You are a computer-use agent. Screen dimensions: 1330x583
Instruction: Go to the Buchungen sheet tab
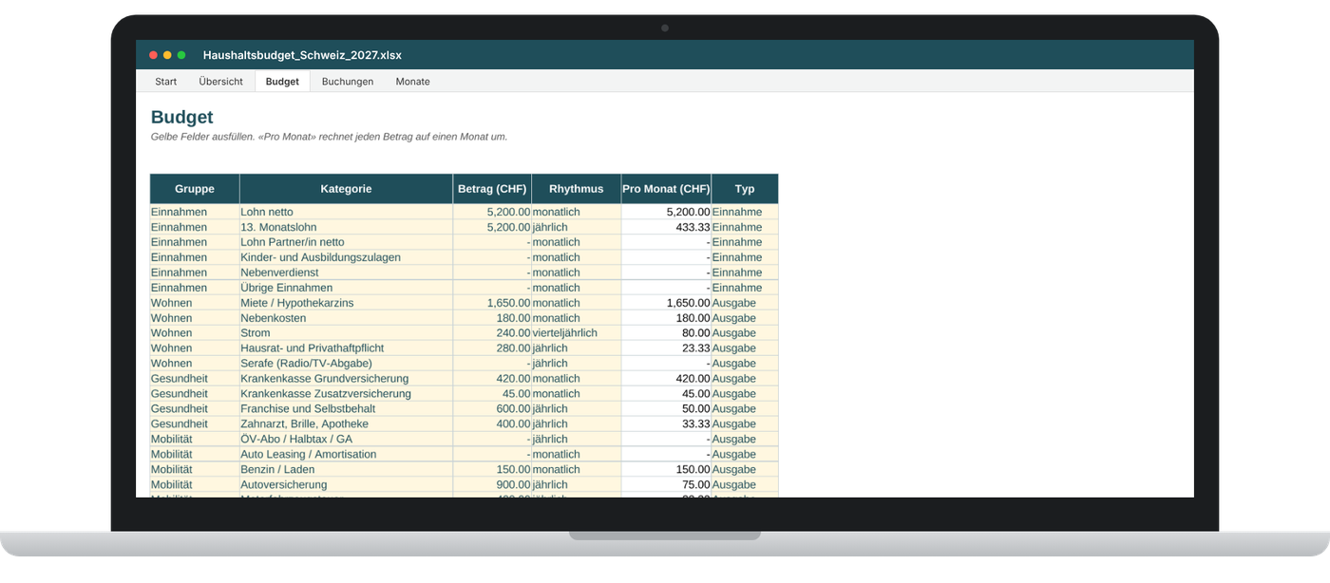348,82
